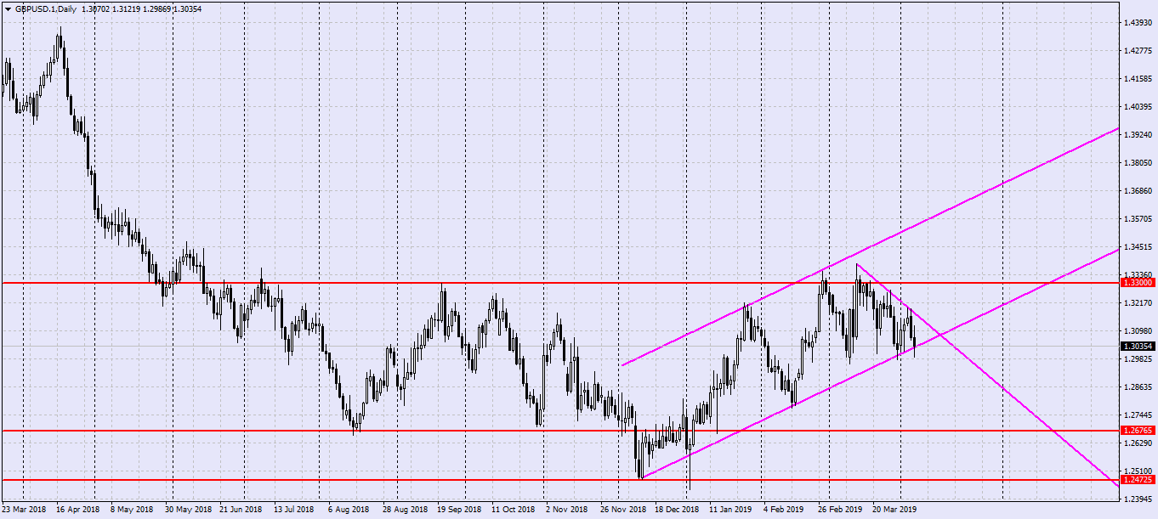Click 1.34515 on the price scale
The image size is (1158, 519).
pyautogui.click(x=1138, y=246)
